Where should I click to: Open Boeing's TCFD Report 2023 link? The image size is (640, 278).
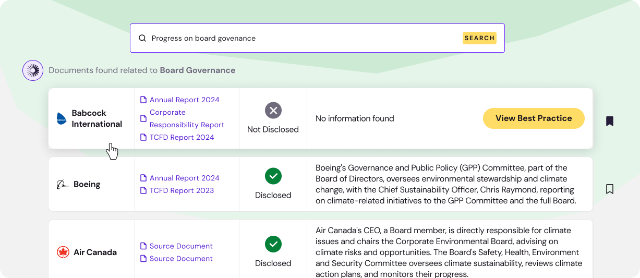[182, 190]
